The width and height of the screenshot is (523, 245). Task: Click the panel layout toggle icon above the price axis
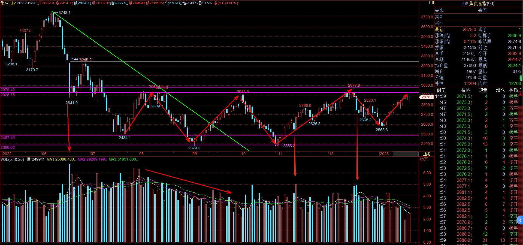coord(431,3)
